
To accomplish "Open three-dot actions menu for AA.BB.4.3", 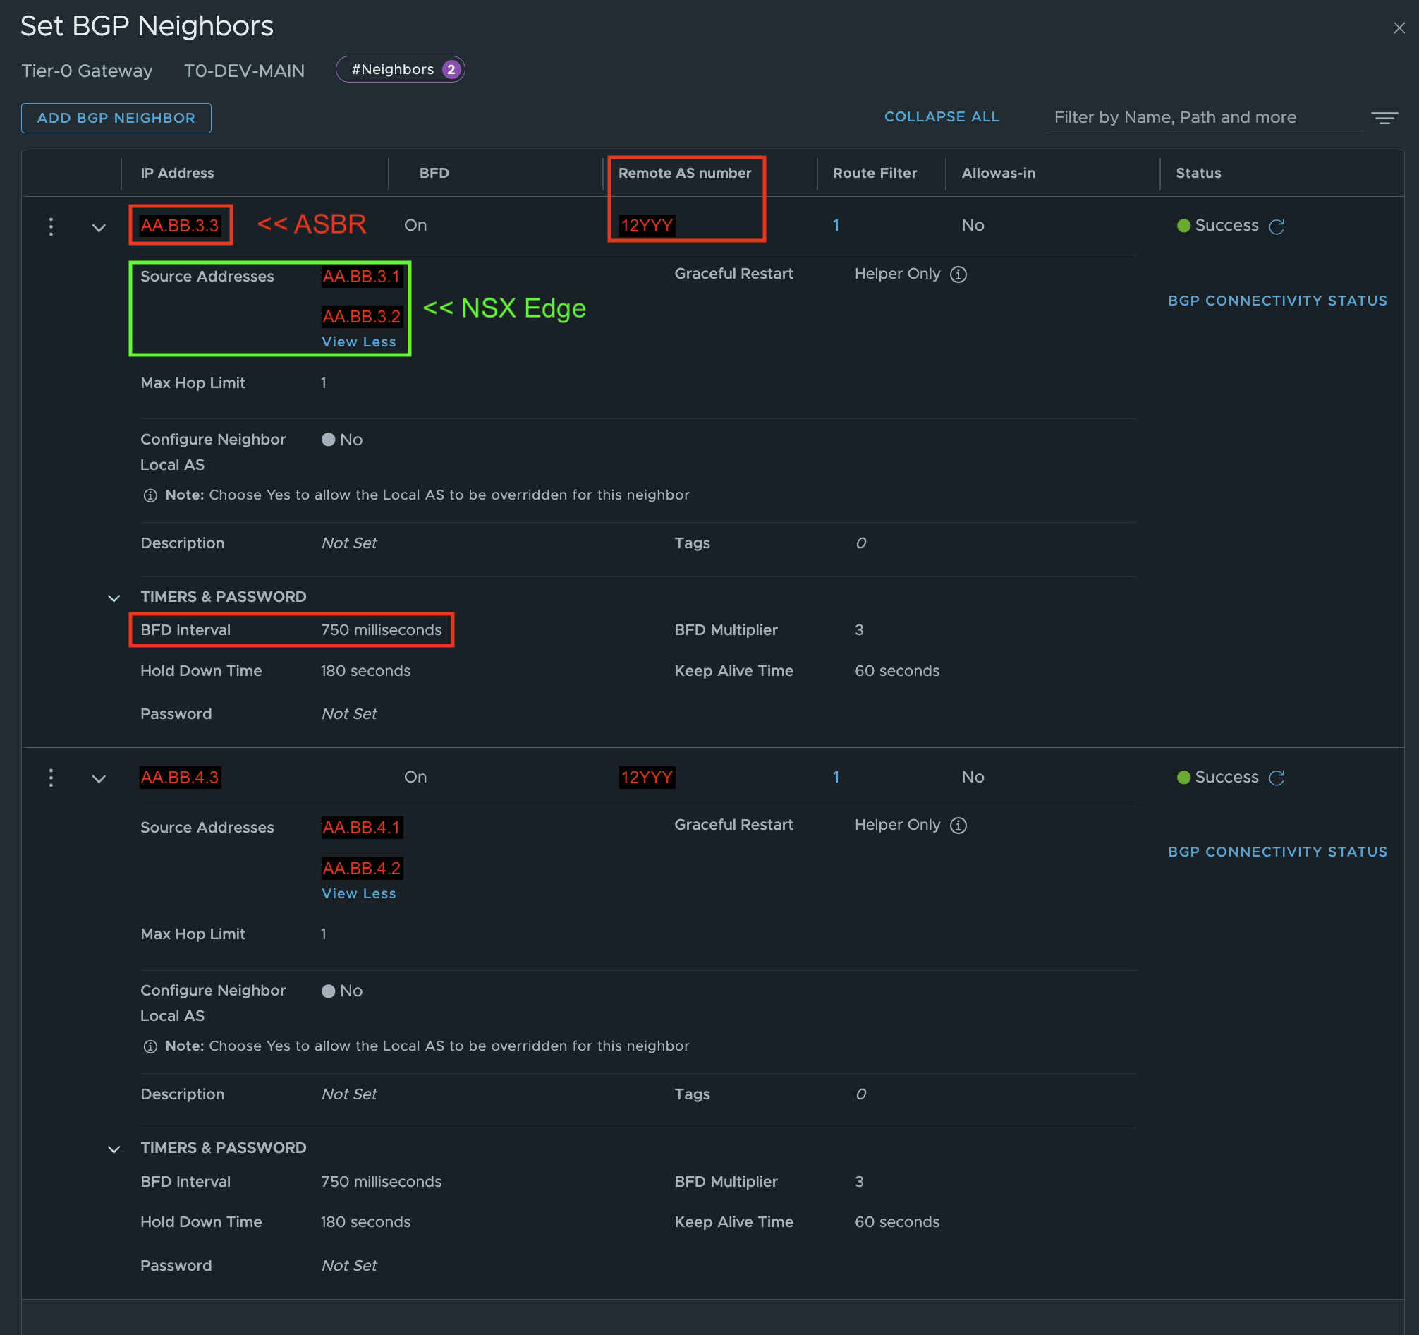I will click(51, 778).
